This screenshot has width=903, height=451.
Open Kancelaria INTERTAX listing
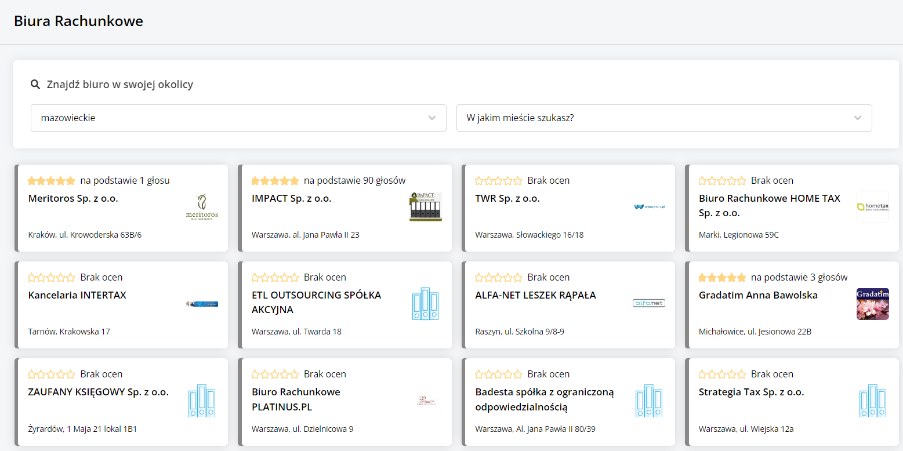pos(77,295)
